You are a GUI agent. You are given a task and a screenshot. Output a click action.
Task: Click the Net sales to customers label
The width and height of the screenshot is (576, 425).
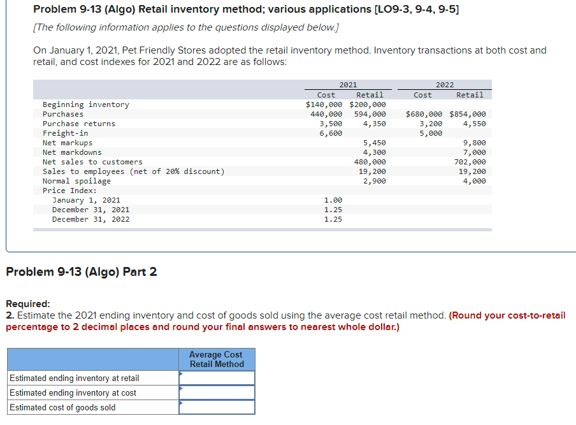92,162
